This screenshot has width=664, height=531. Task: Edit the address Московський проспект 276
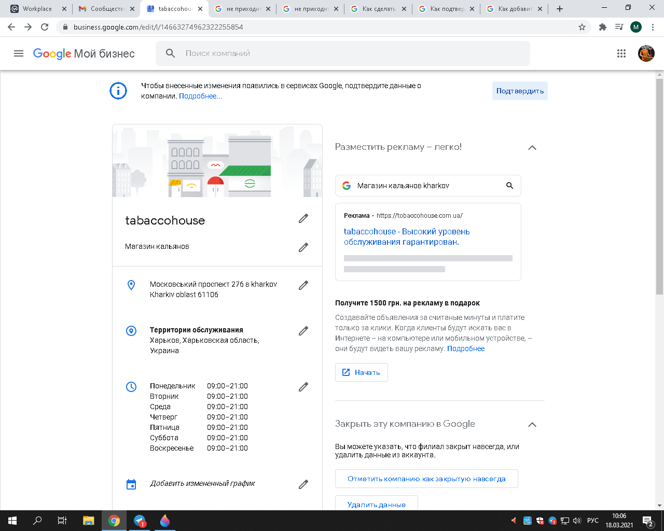[303, 285]
